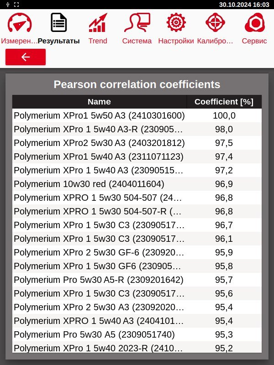The image size is (274, 365).
Task: Select row Polymerium XPro 2 5w30 A3 (23092020…
Action: pyautogui.click(x=137, y=307)
